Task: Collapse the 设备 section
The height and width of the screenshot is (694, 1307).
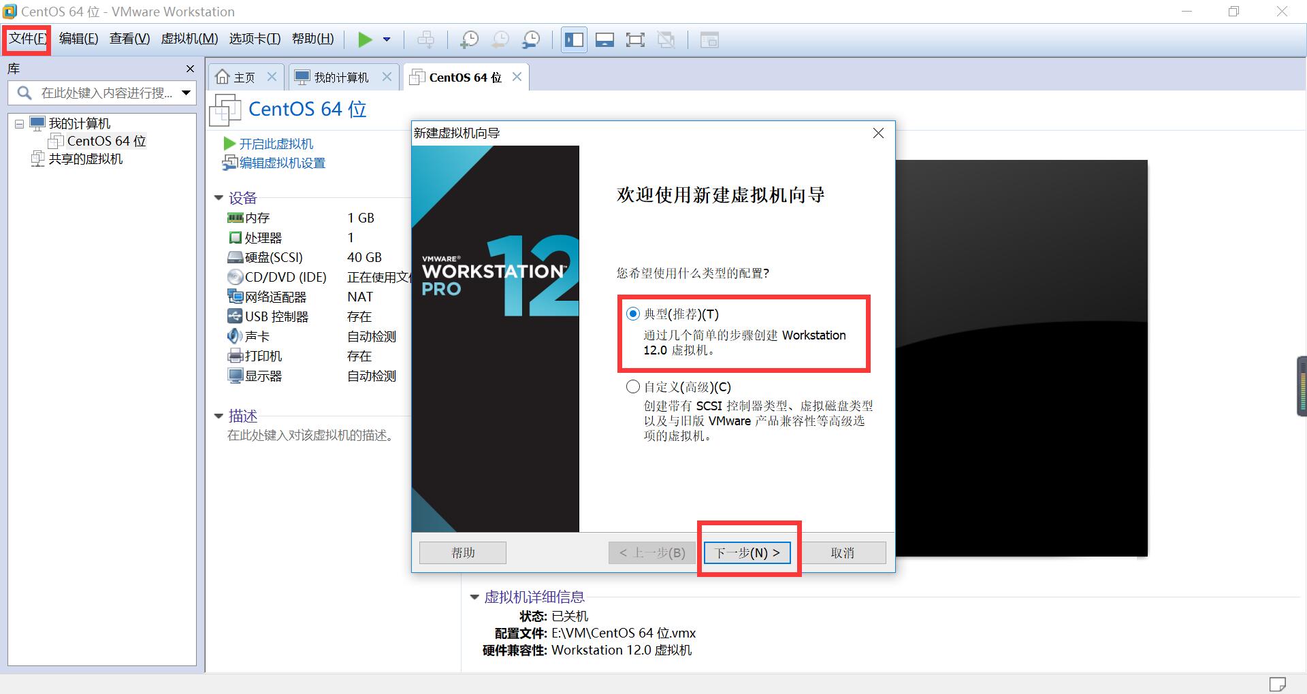Action: [219, 198]
